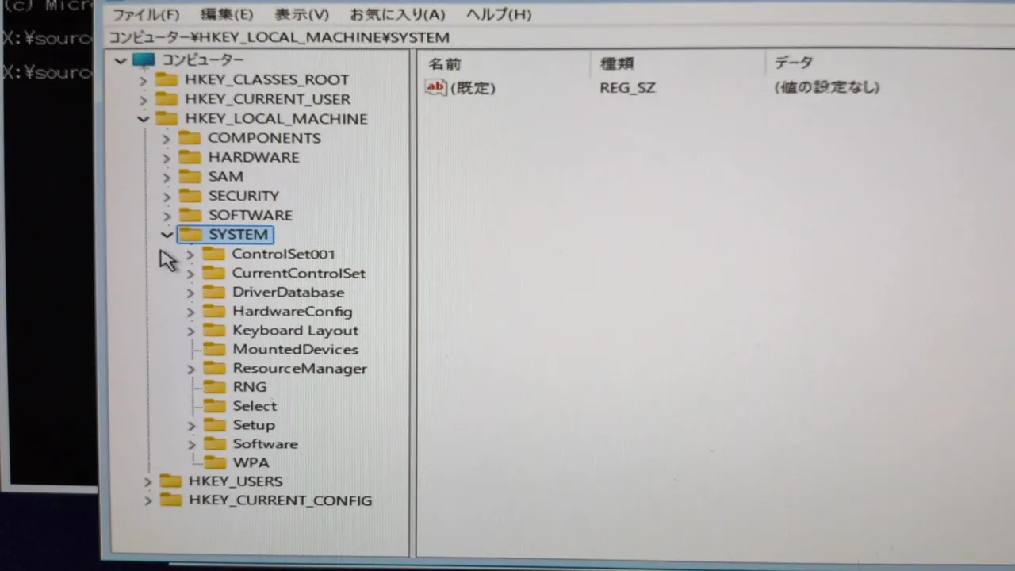1015x571 pixels.
Task: Open the 表示(V) menu
Action: pos(301,14)
